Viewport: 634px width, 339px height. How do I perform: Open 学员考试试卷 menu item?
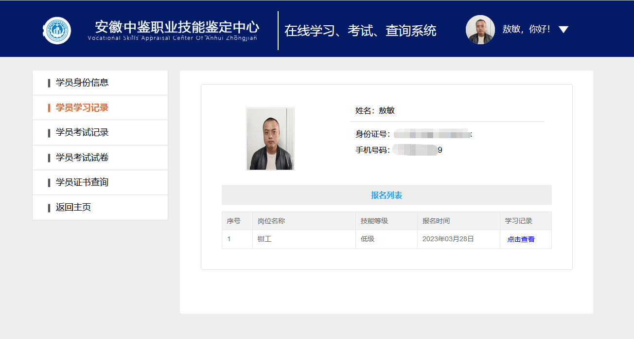[x=100, y=158]
